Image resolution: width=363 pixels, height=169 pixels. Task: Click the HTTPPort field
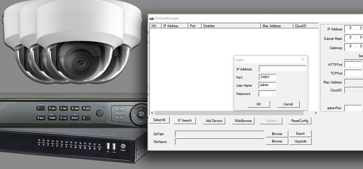pyautogui.click(x=353, y=64)
